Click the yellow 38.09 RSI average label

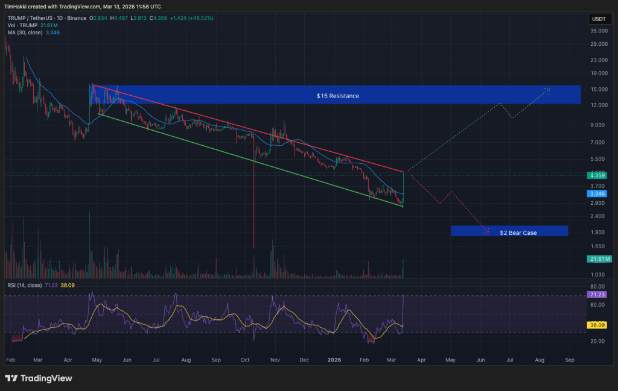pyautogui.click(x=599, y=324)
